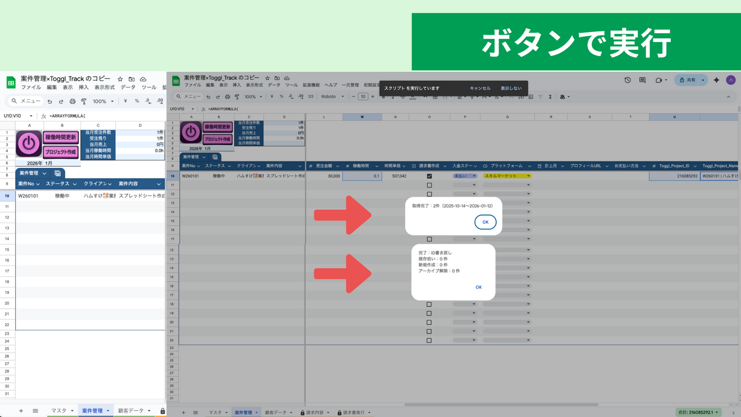Redo in the left window toolbar

click(x=61, y=102)
